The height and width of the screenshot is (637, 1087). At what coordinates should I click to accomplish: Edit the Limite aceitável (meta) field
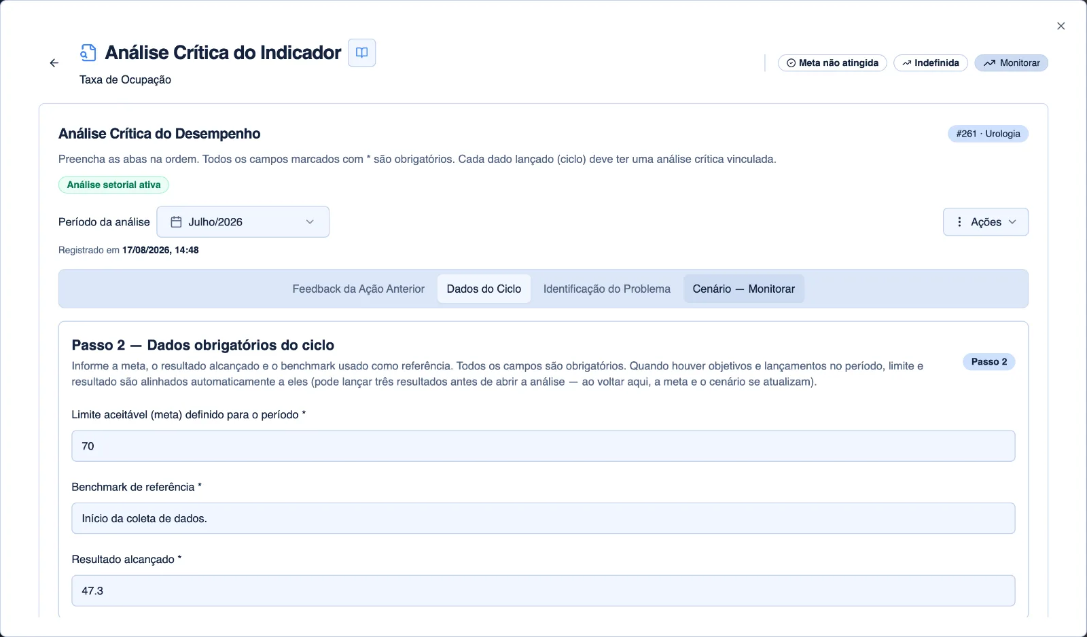point(543,446)
